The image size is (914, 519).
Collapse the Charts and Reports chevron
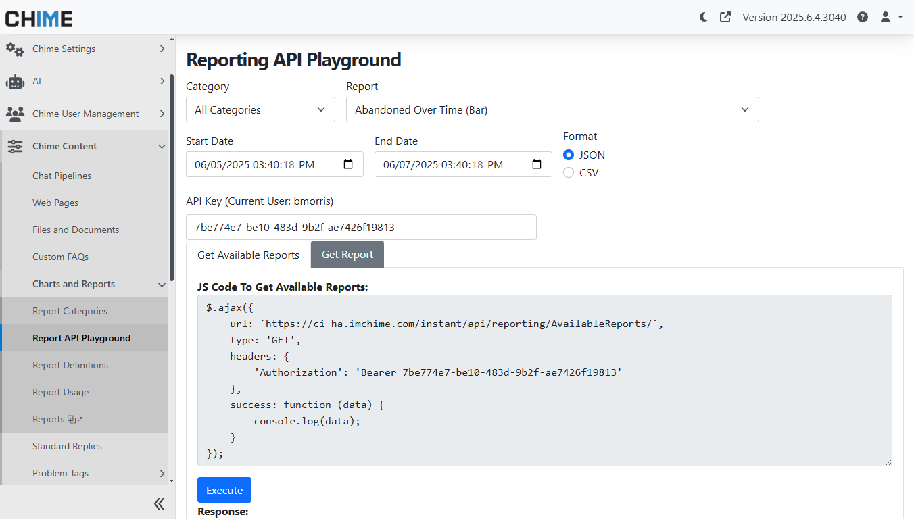point(162,285)
